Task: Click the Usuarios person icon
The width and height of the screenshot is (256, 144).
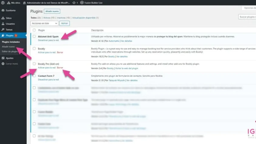Action: [3, 24]
